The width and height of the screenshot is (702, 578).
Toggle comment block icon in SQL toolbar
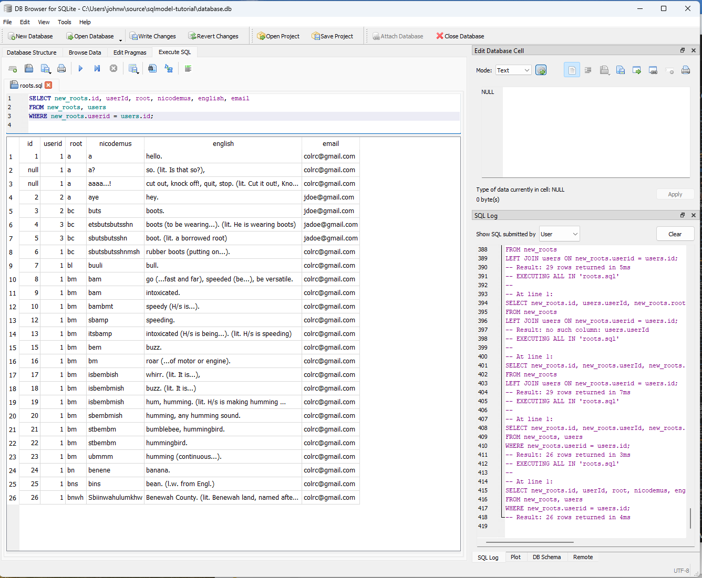pyautogui.click(x=188, y=69)
